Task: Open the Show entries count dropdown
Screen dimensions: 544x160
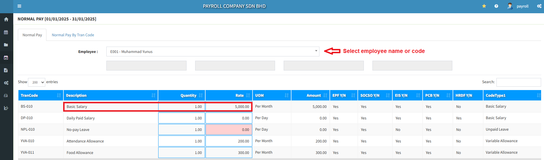Action: (37, 82)
